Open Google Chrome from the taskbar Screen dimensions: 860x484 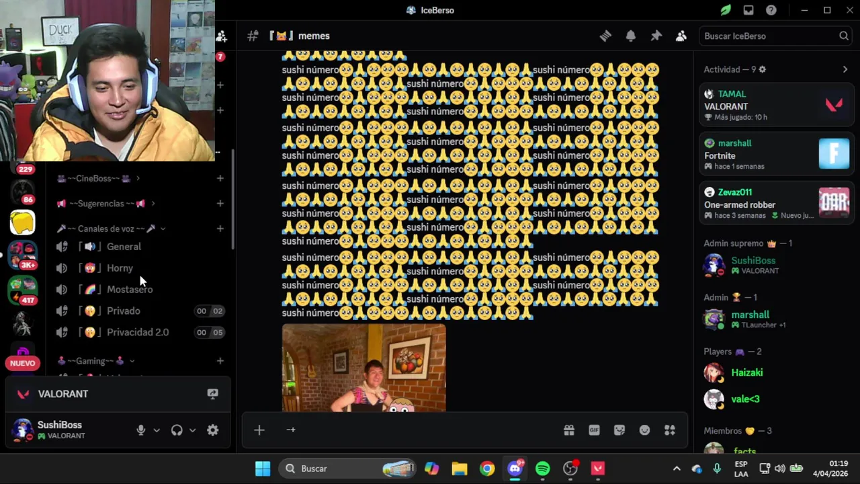coord(487,469)
